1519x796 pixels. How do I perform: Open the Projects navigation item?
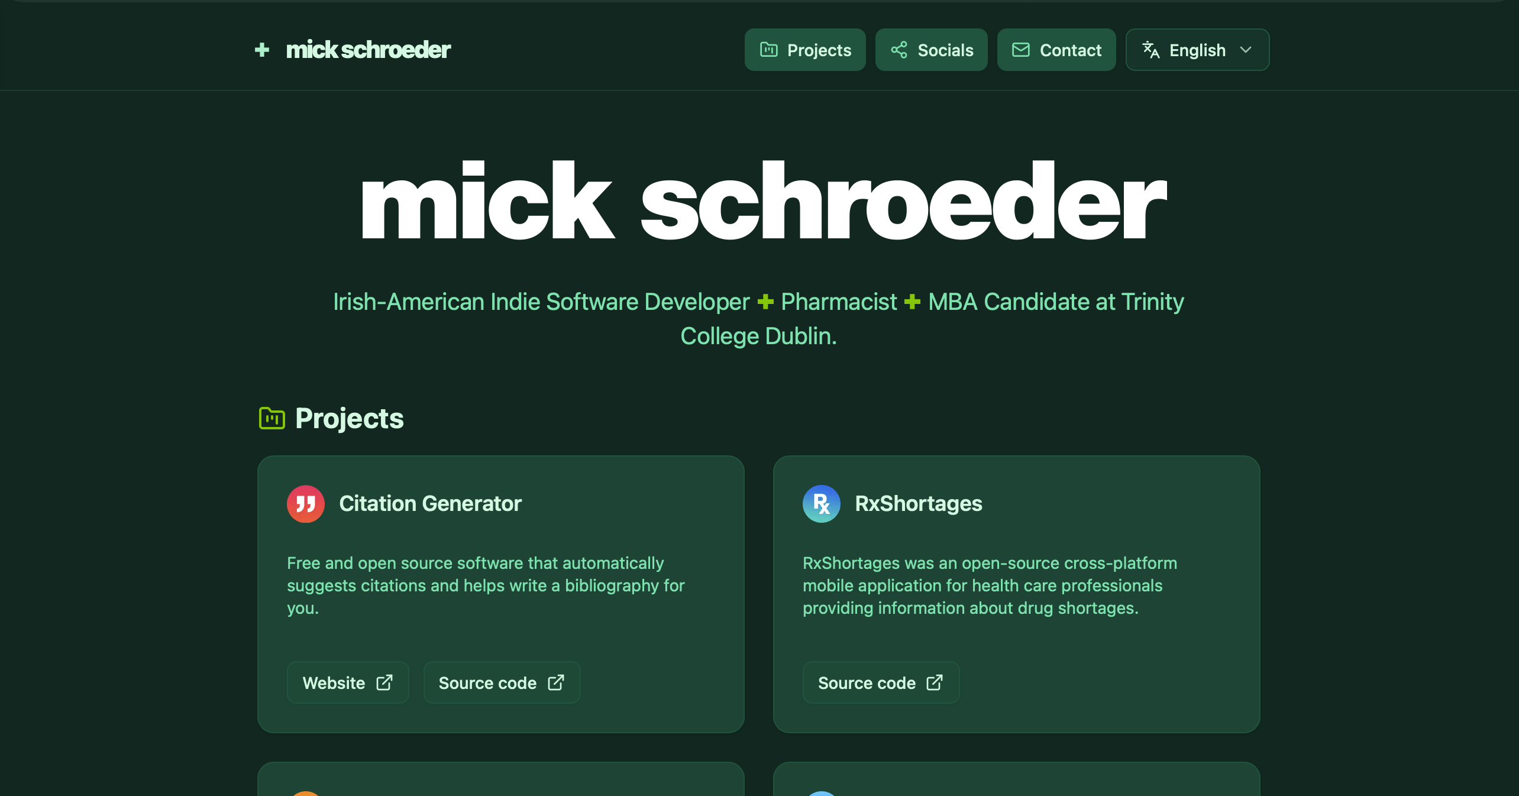click(804, 50)
